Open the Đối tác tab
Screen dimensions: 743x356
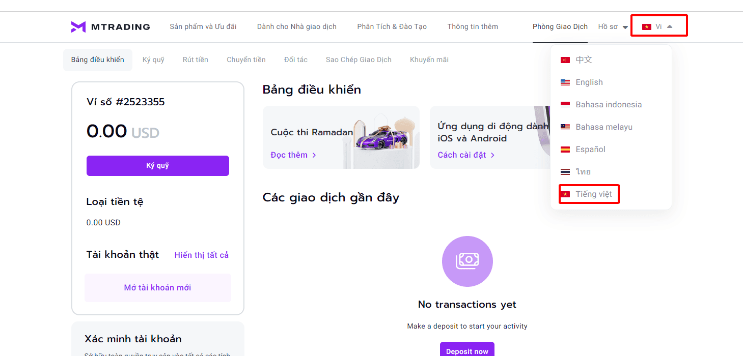[296, 60]
